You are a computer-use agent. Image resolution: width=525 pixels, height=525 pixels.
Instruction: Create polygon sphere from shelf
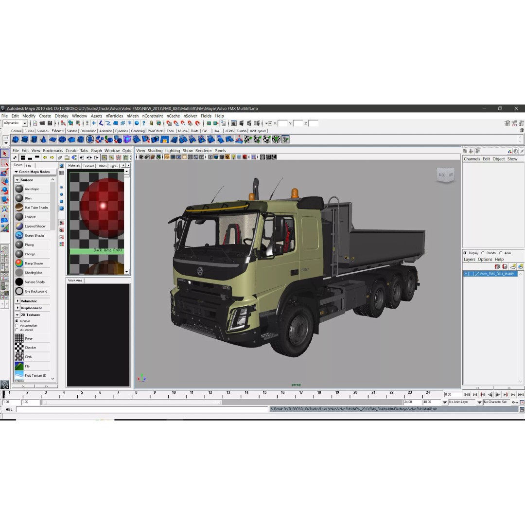pyautogui.click(x=16, y=140)
